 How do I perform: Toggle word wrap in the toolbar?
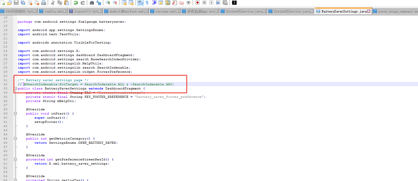pyautogui.click(x=140, y=3)
